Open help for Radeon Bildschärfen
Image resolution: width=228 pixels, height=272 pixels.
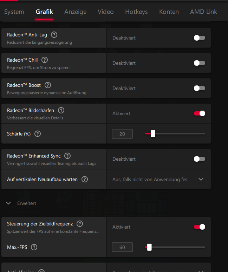(x=61, y=110)
